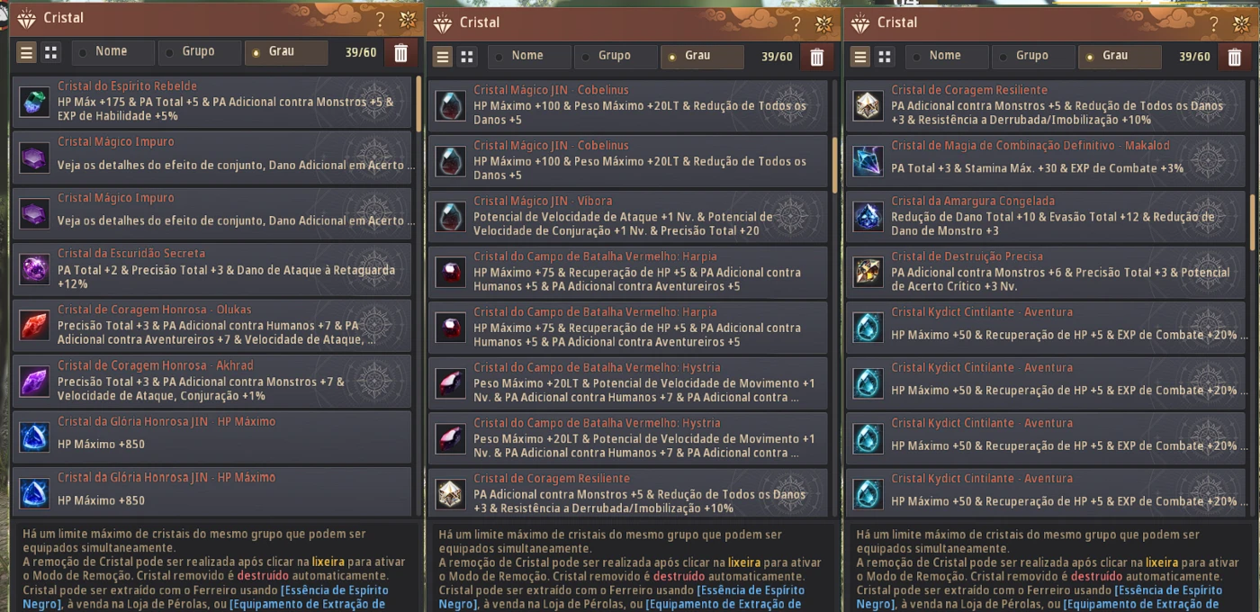This screenshot has height=612, width=1260.
Task: Click the Cristal Mágico JIN - Víbora icon
Action: point(450,217)
